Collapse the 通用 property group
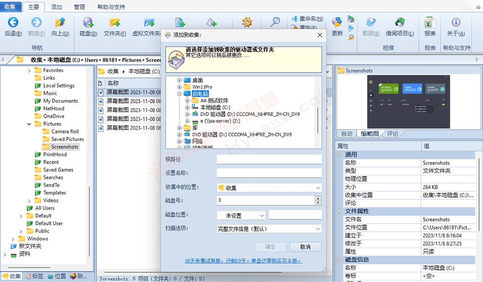The width and height of the screenshot is (483, 282). pos(339,155)
